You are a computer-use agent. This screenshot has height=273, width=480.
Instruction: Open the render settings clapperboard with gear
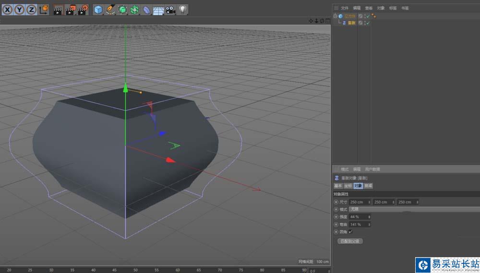(x=83, y=9)
